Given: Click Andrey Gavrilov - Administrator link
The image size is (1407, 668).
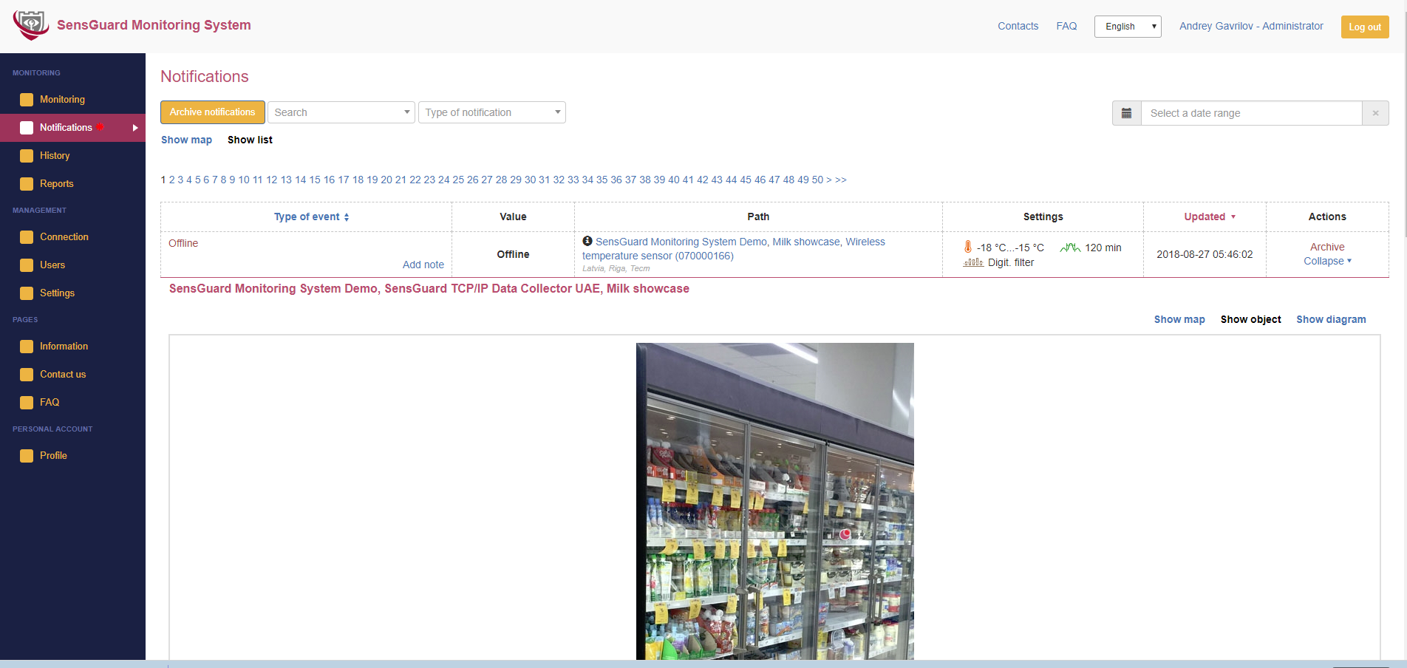Looking at the screenshot, I should tap(1251, 26).
